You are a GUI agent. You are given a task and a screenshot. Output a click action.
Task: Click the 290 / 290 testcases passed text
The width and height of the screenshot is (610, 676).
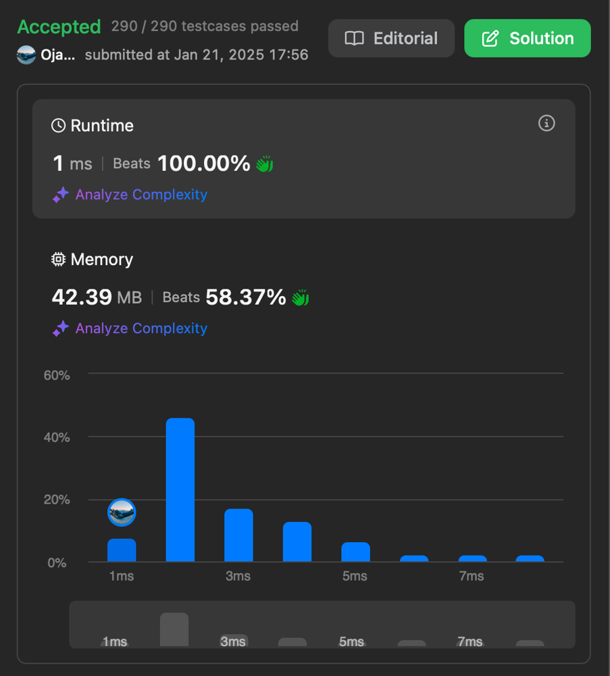click(205, 26)
